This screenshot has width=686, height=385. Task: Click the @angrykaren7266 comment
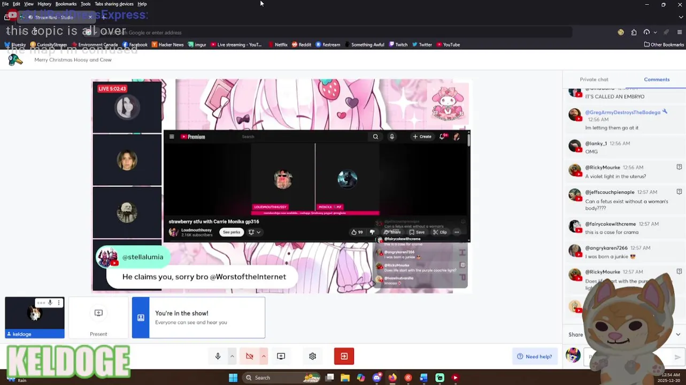(x=623, y=252)
